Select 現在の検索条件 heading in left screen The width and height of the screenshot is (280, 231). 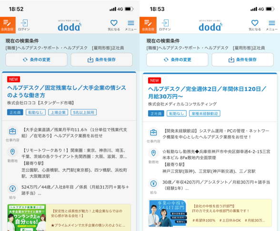click(22, 41)
